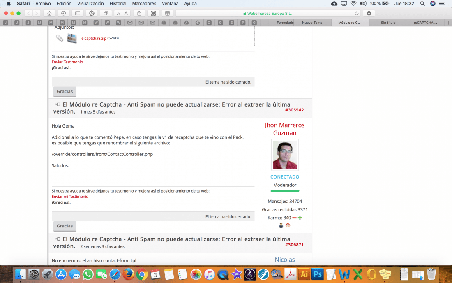The image size is (452, 283).
Task: Open Nicolas user profile link
Action: coord(285,260)
